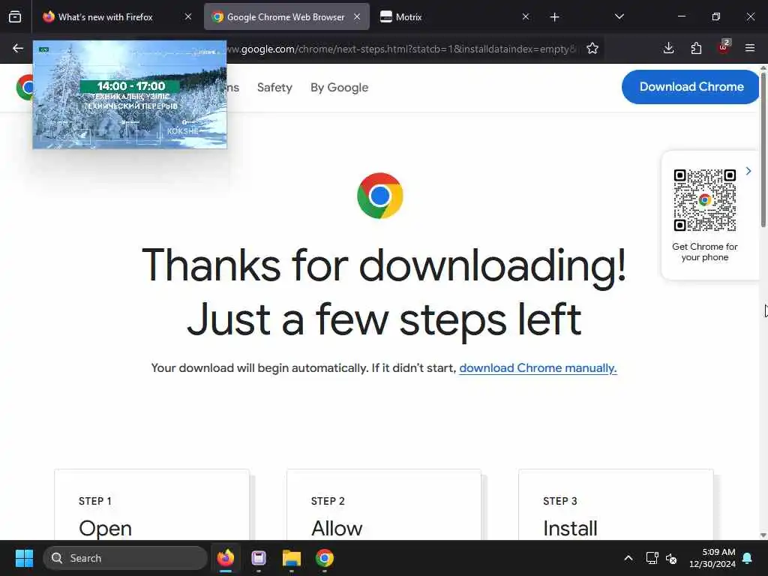Click the page vertical scrollbar thumb
Image resolution: width=768 pixels, height=576 pixels.
(x=763, y=149)
